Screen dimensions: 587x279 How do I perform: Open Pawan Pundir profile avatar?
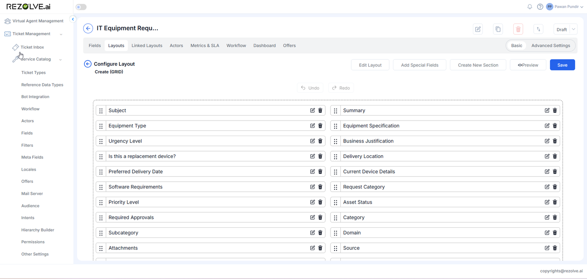coord(549,7)
